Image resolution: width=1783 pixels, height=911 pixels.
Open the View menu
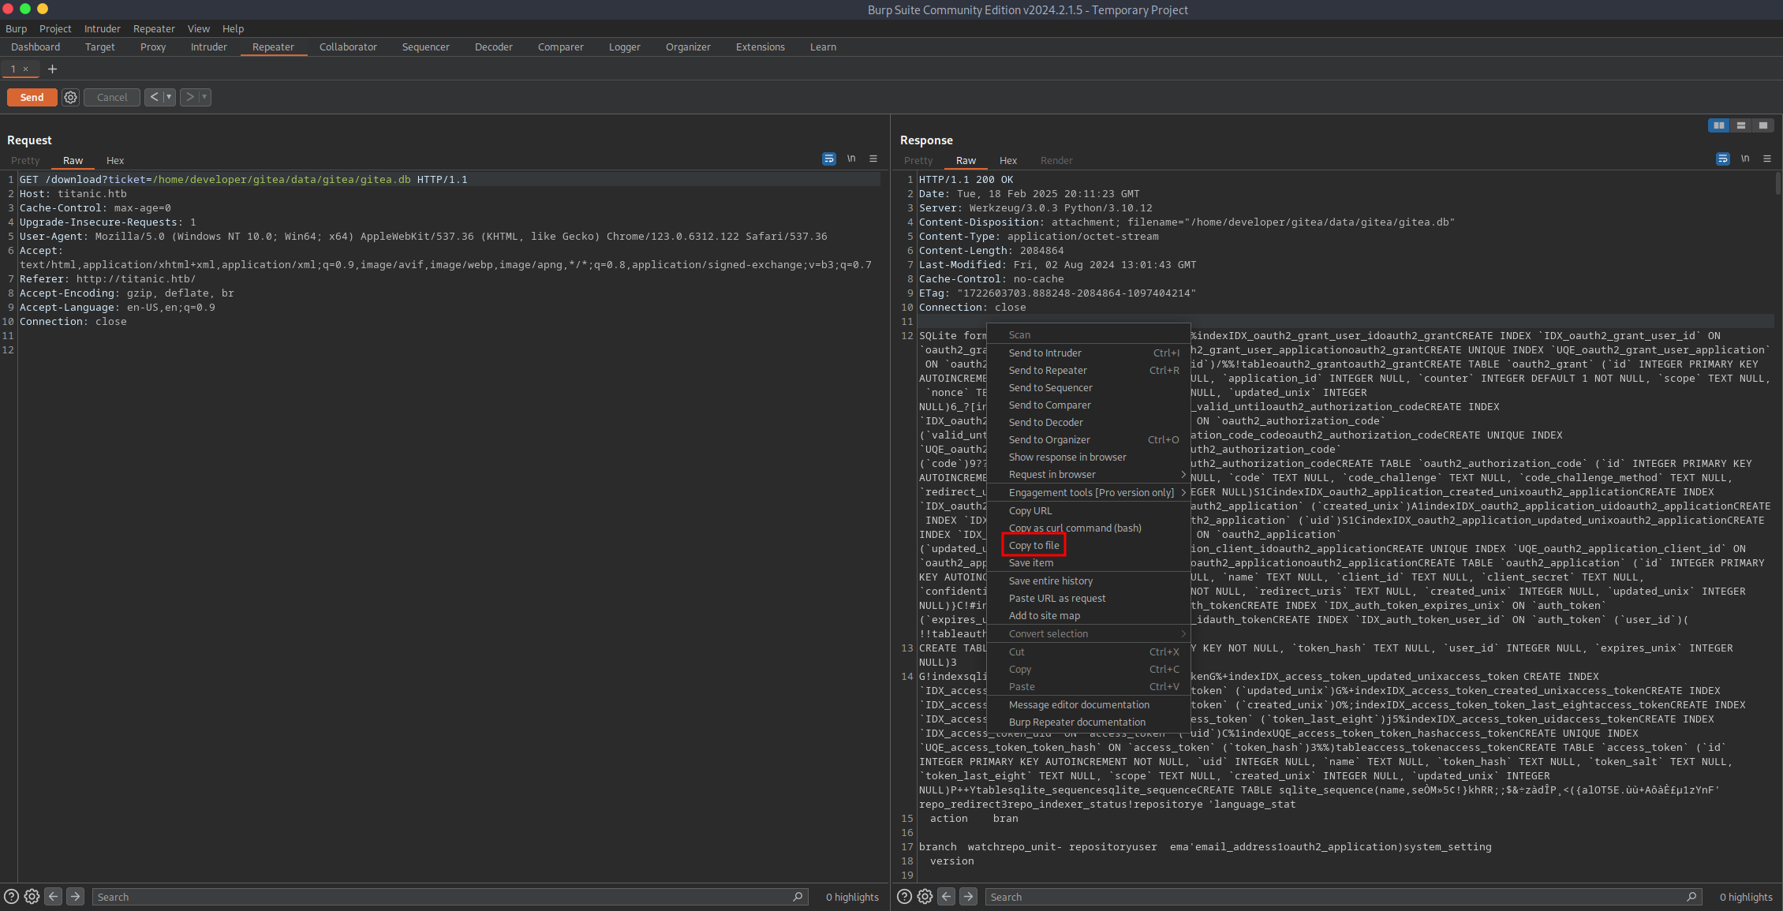(198, 28)
